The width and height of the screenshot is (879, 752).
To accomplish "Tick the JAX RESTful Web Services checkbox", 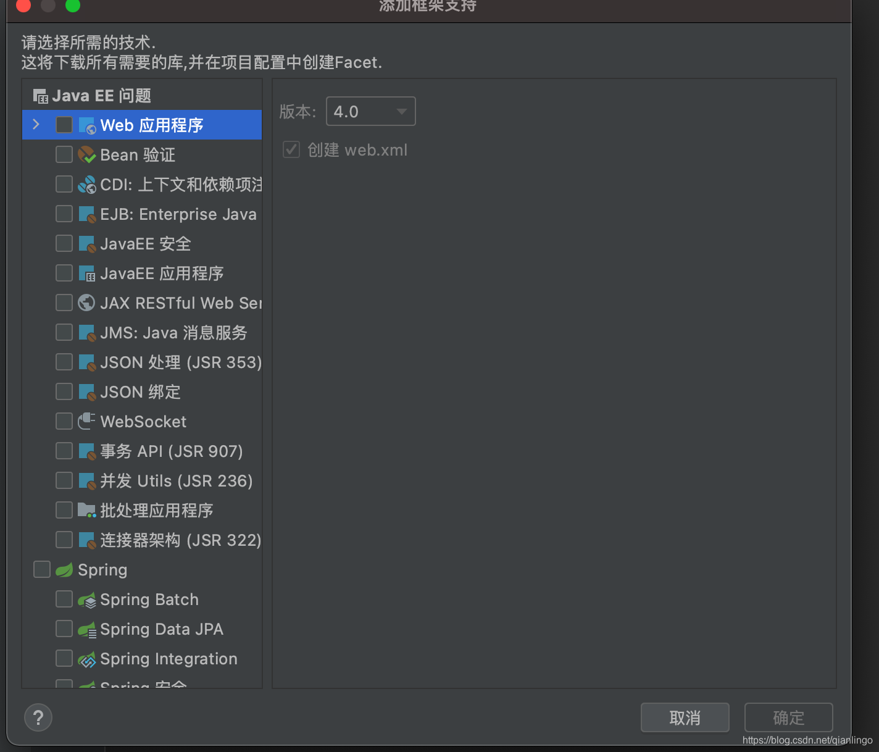I will click(x=64, y=303).
